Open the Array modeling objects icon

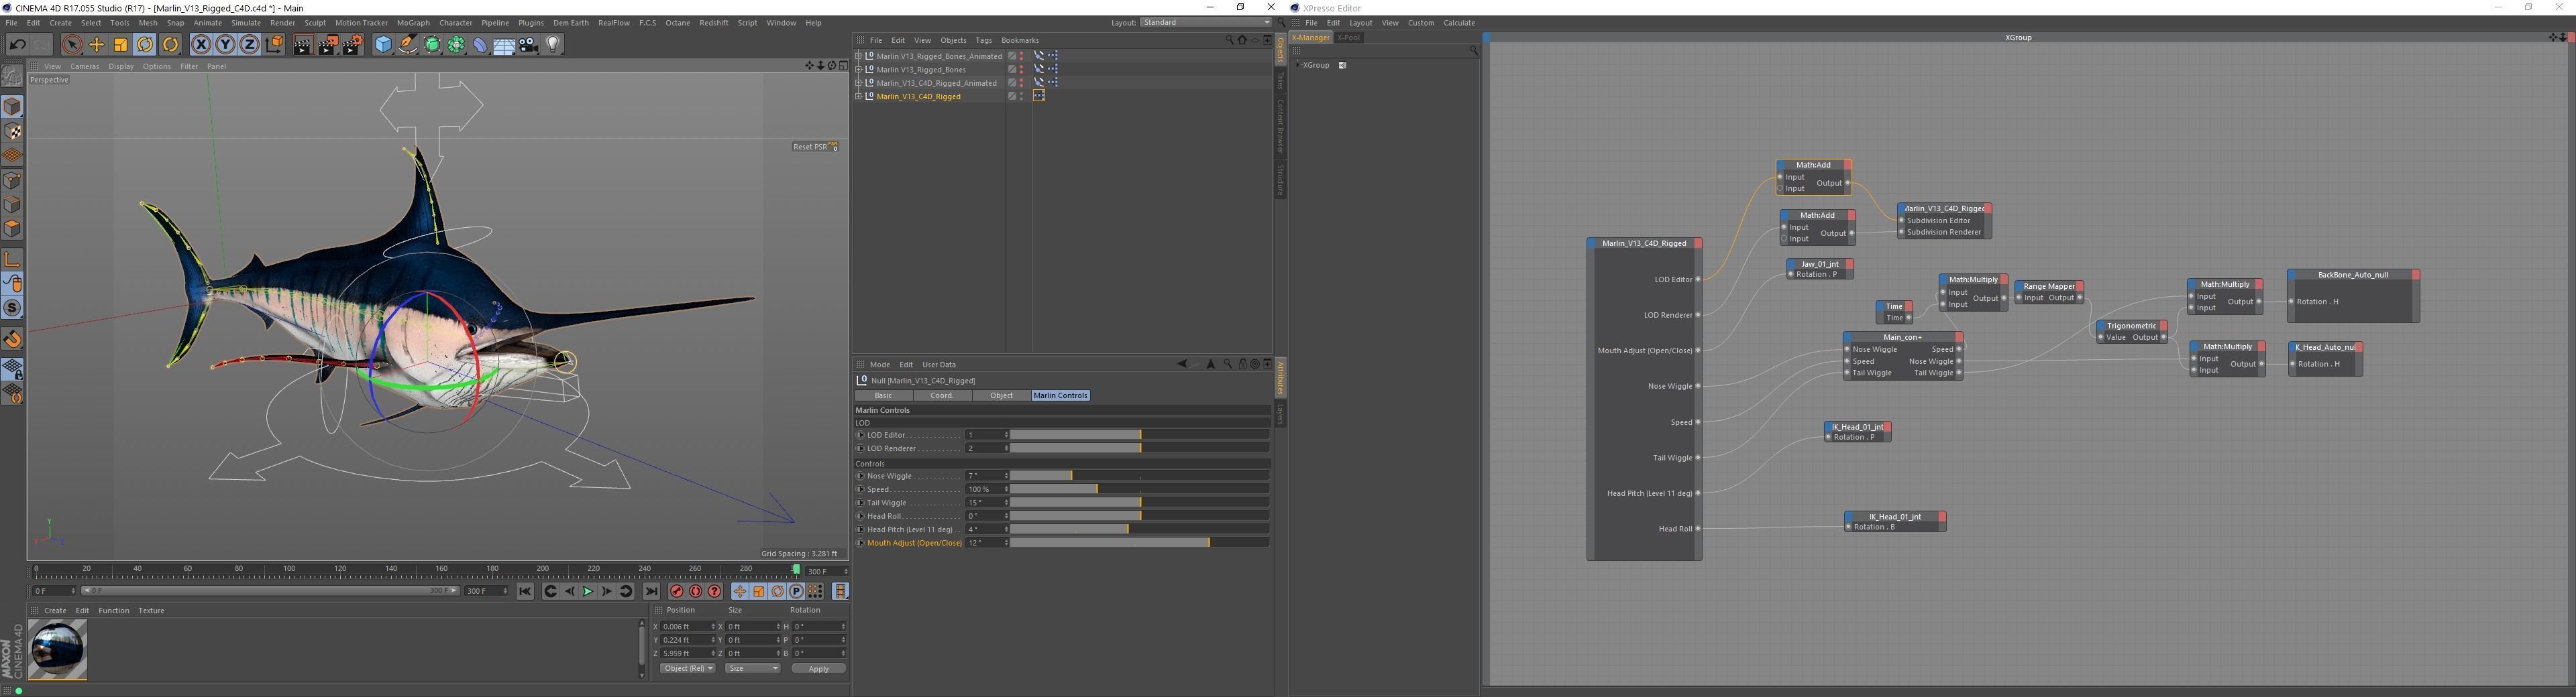coord(456,44)
